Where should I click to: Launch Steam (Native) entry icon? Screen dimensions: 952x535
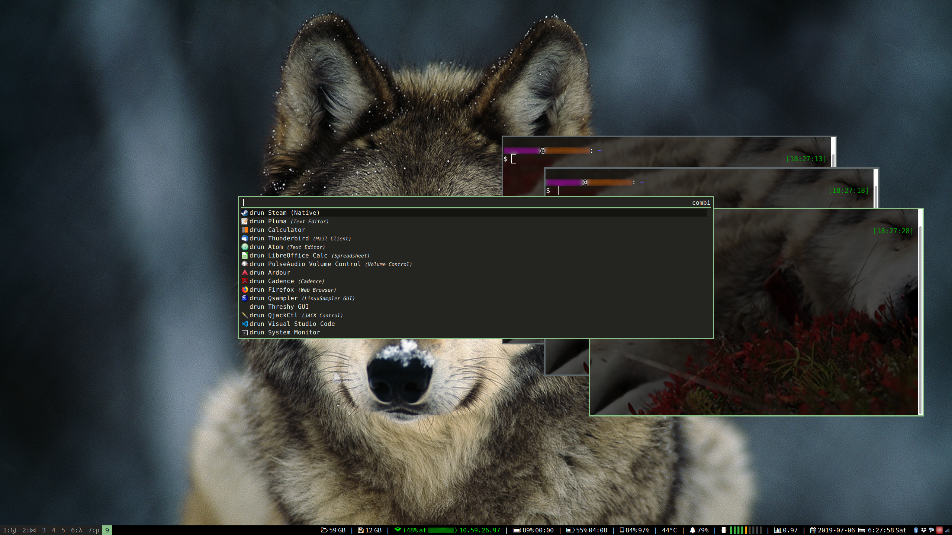pos(245,213)
